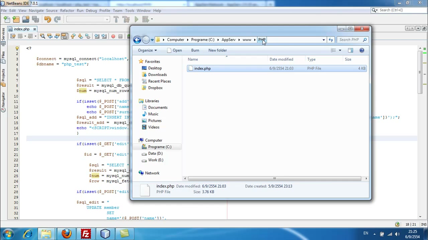The image size is (428, 240).
Task: Click AppServ breadcrumb in address bar
Action: [x=228, y=40]
